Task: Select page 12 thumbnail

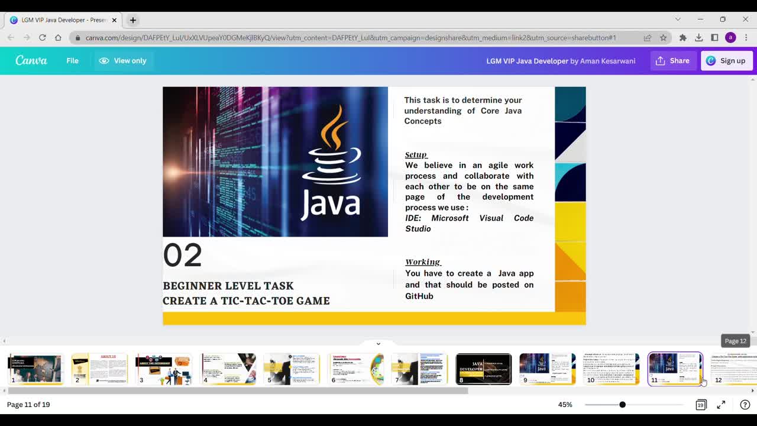Action: [734, 369]
